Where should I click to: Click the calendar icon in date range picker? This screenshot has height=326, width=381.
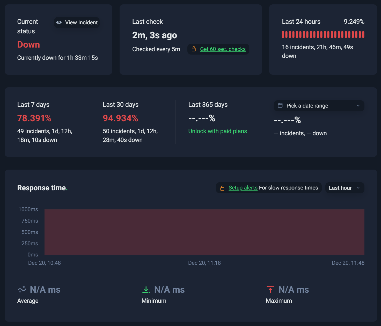point(280,105)
